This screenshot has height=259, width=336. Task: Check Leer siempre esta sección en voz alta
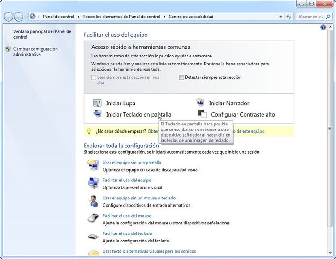click(94, 78)
